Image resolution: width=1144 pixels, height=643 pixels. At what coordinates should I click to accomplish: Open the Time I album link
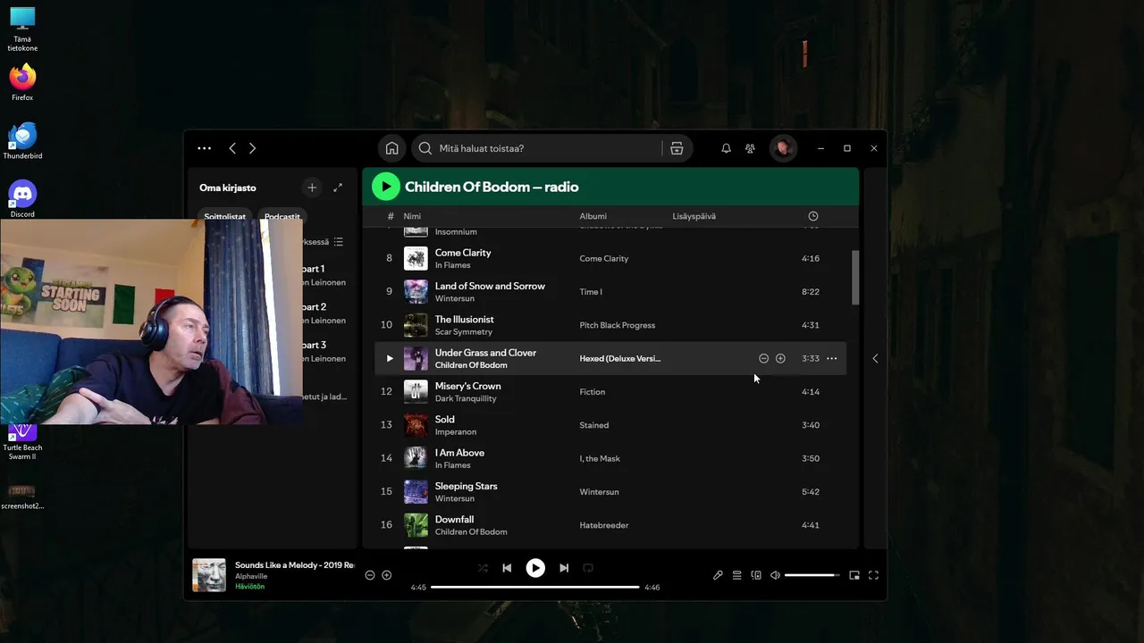coord(591,292)
